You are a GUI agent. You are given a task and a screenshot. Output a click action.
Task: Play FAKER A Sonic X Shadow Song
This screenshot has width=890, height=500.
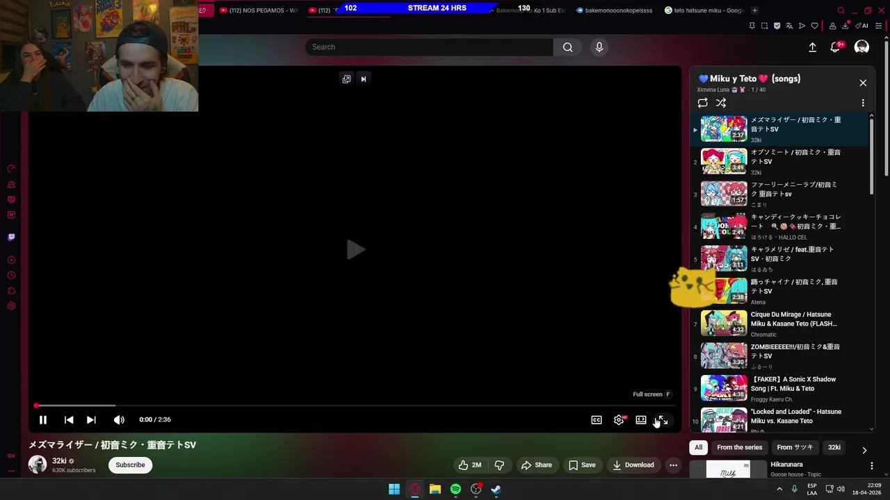pos(779,388)
